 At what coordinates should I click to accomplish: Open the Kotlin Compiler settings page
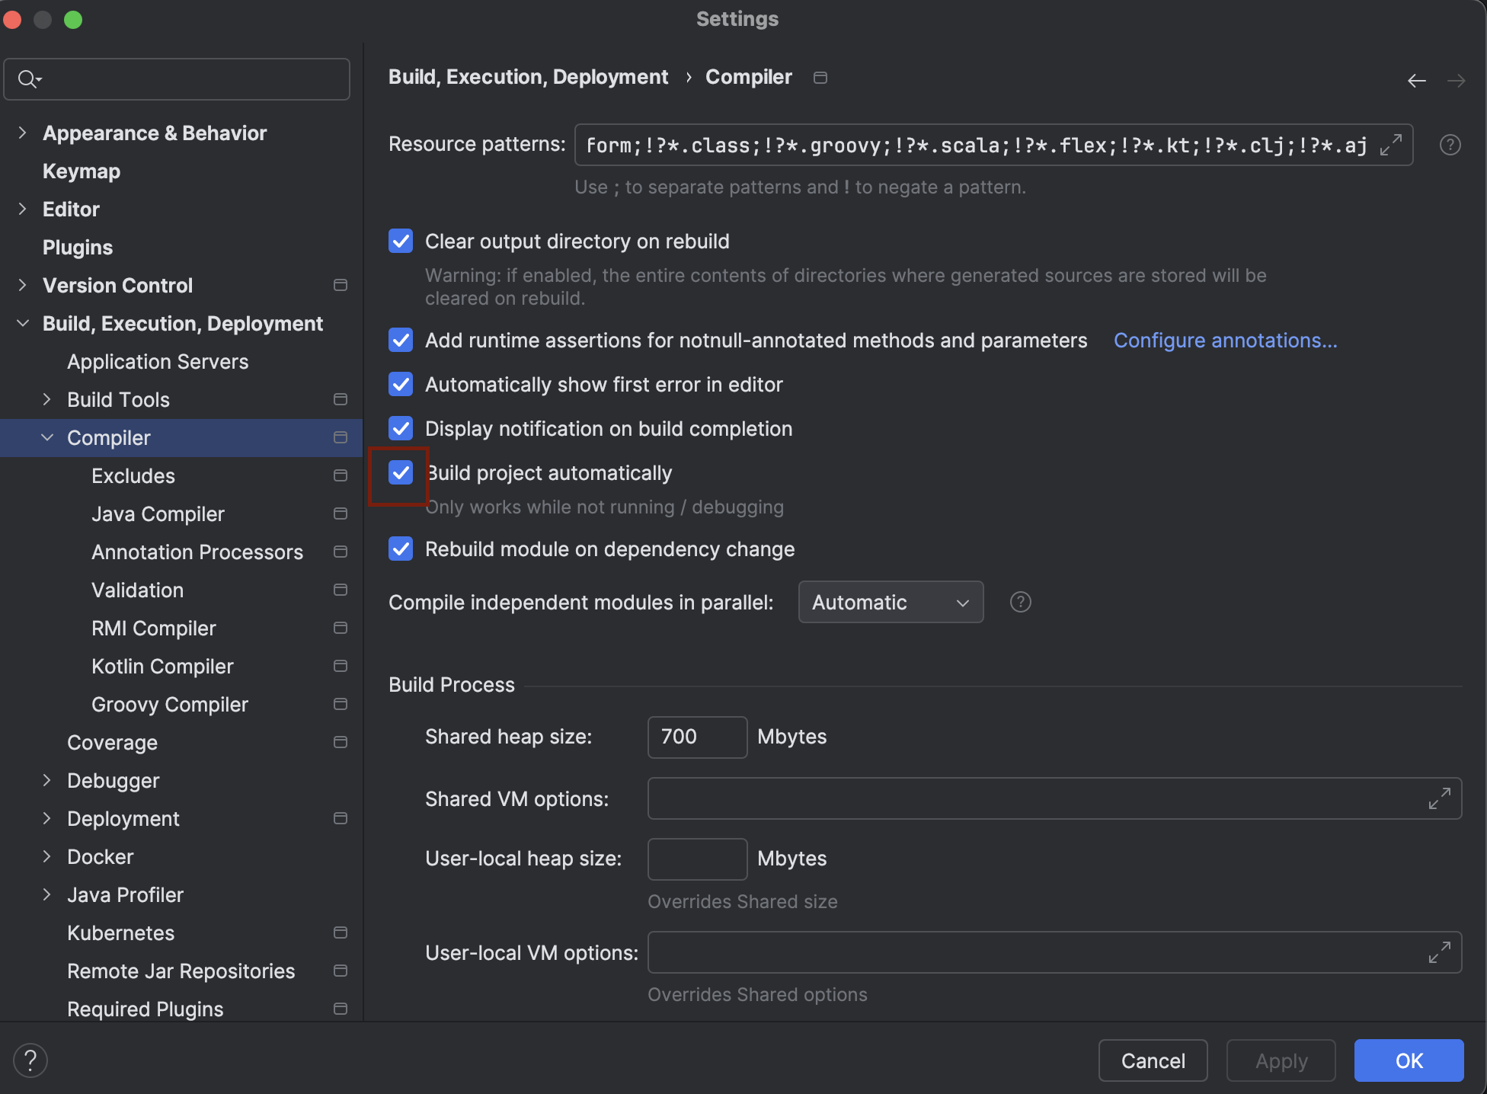point(162,667)
